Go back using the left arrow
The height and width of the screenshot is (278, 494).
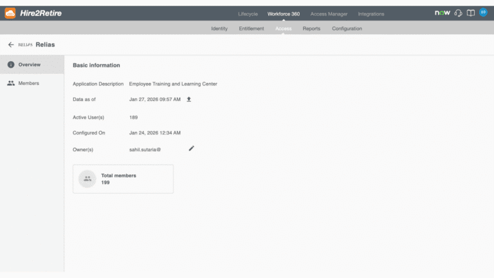click(x=11, y=45)
